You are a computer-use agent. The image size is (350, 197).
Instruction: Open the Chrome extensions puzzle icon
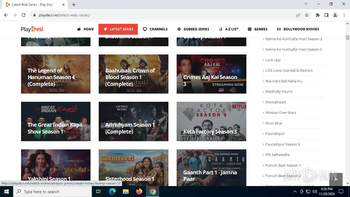pos(318,15)
